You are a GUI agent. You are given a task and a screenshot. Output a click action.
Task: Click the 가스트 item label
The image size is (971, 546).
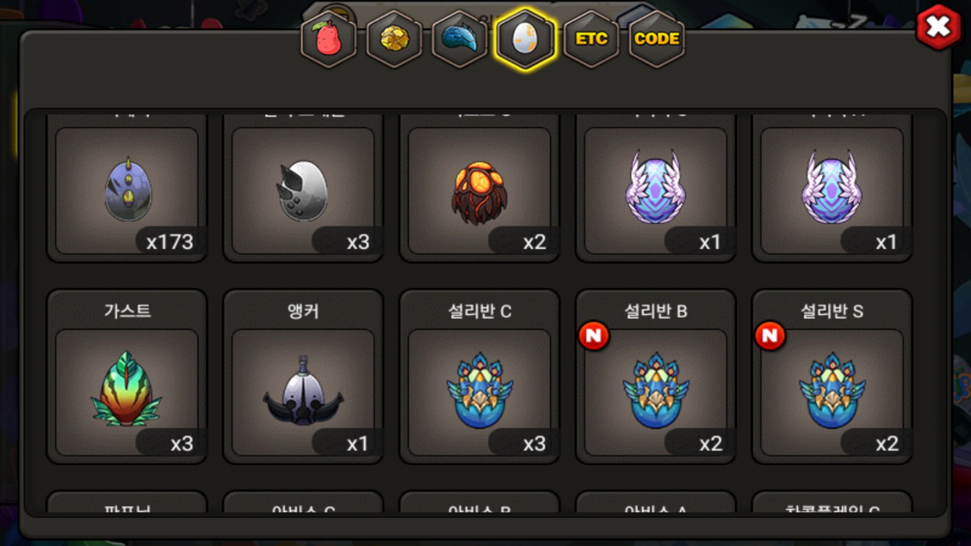127,310
